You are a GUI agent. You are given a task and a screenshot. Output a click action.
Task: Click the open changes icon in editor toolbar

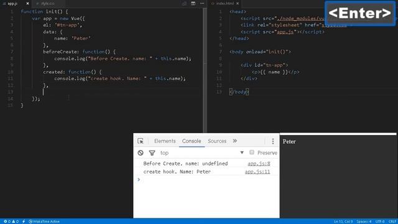[185, 3]
